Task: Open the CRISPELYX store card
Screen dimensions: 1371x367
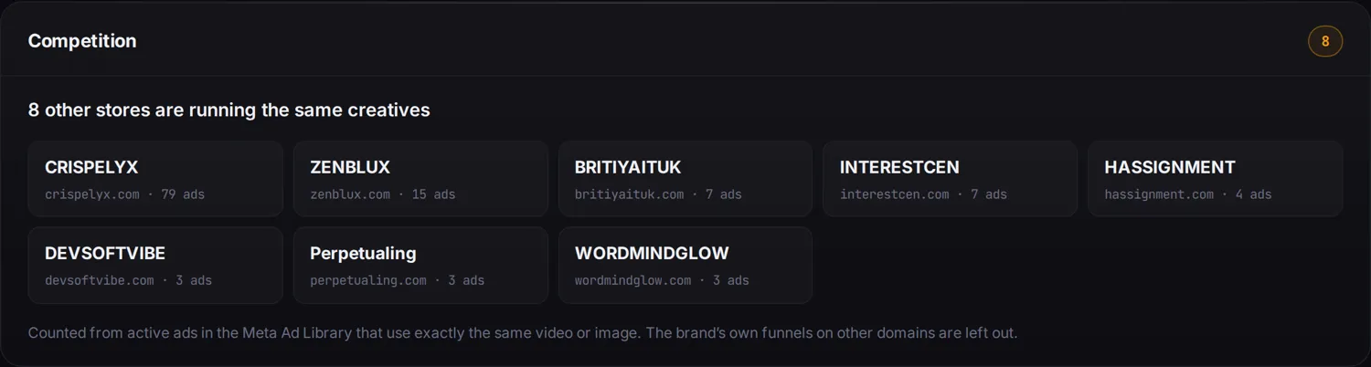Action: click(x=155, y=179)
